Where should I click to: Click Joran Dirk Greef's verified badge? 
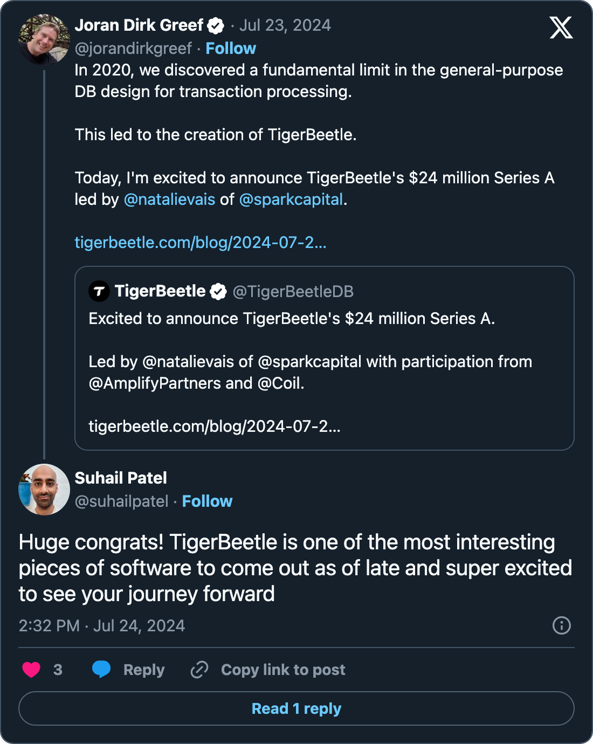[x=216, y=25]
